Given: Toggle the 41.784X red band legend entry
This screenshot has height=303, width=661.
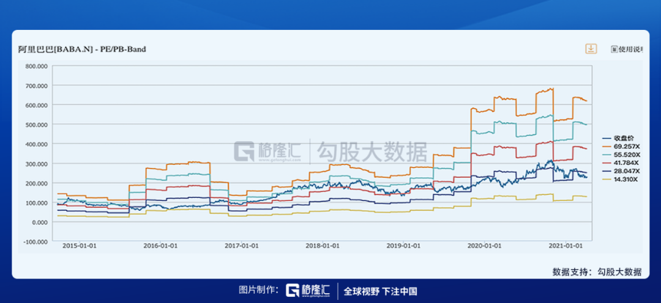Looking at the screenshot, I should click(621, 163).
